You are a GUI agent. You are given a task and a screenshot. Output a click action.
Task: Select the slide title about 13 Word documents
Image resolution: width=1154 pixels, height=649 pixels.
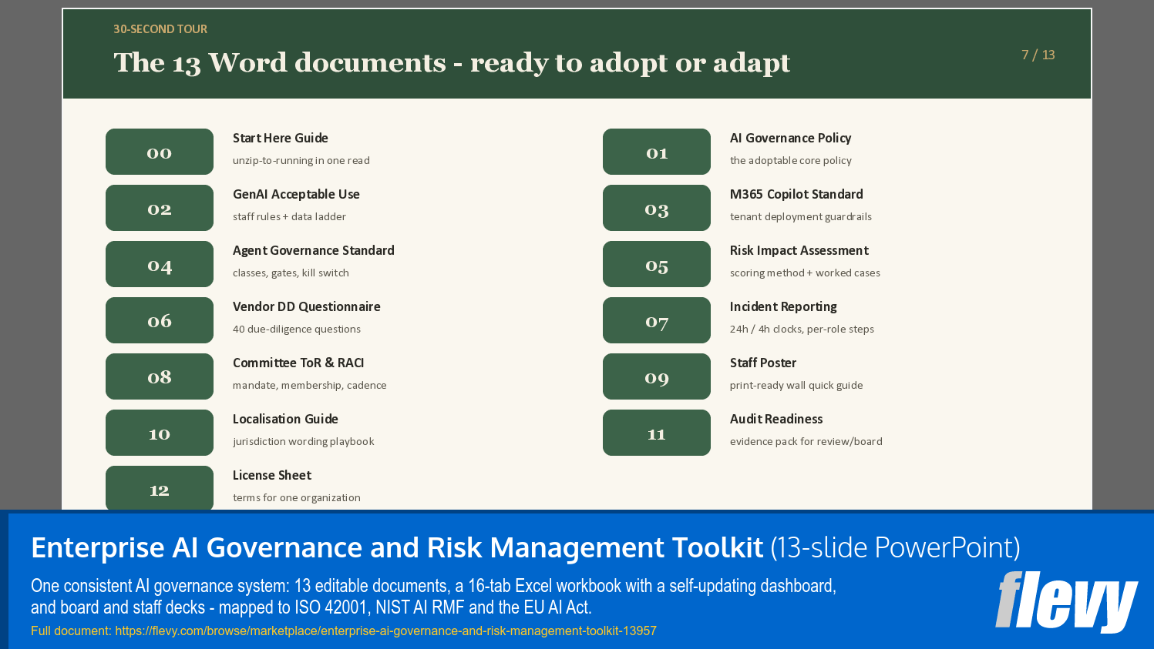(x=452, y=62)
